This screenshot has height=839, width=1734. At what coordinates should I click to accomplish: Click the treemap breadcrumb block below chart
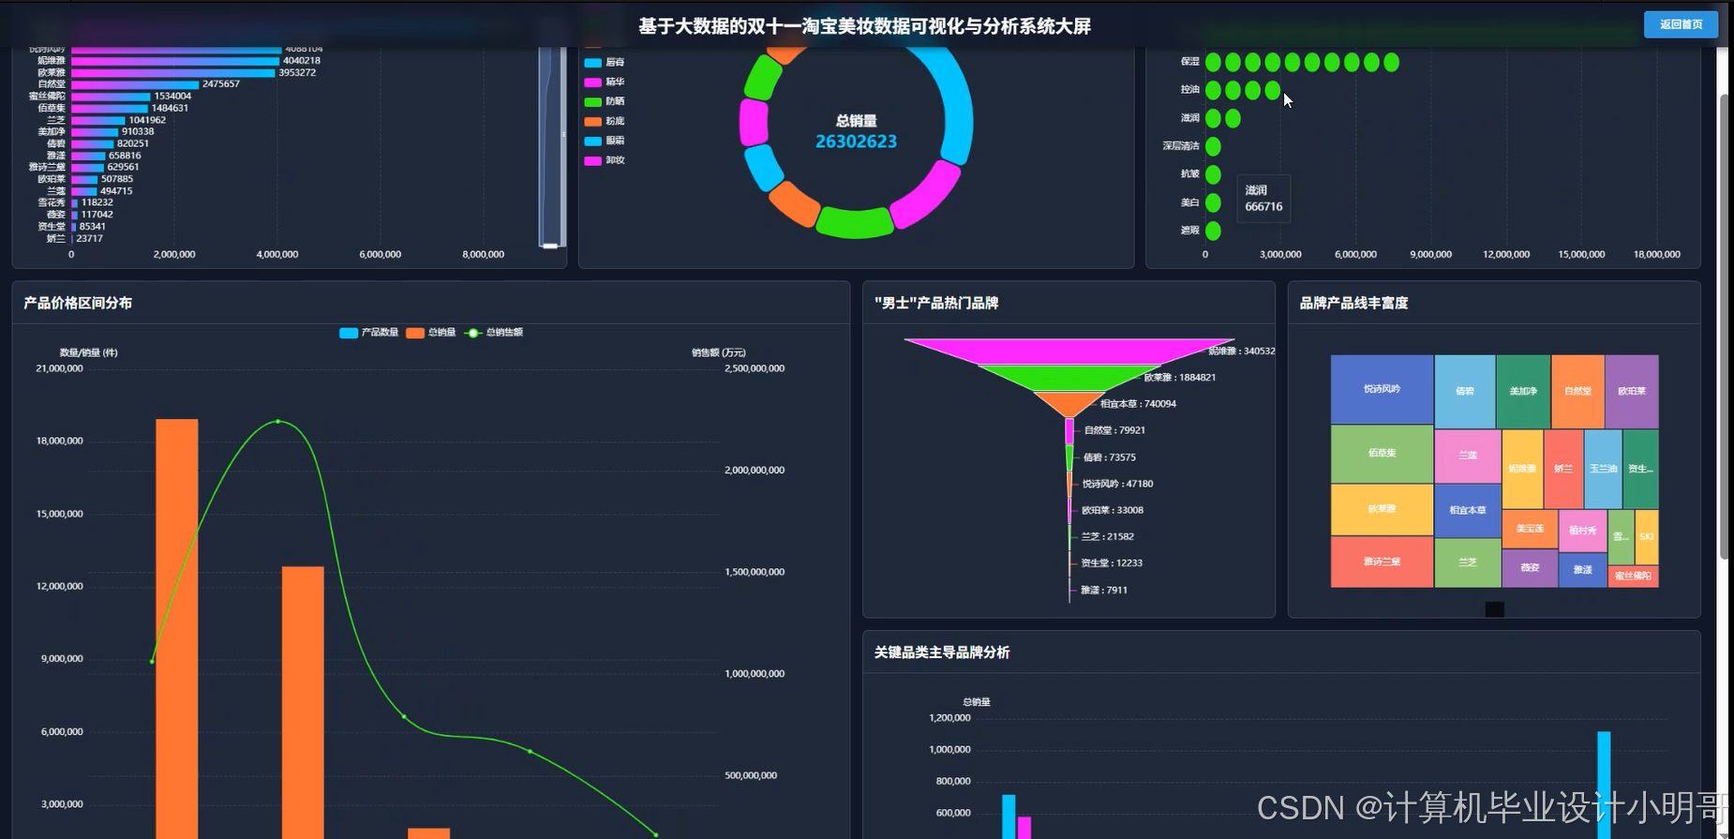pyautogui.click(x=1494, y=609)
